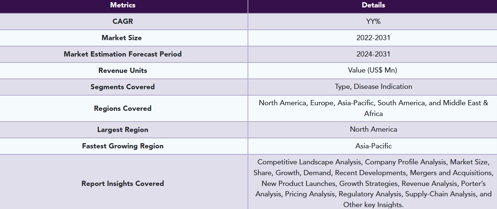
Task: Select the Market Size label
Action: coord(122,38)
